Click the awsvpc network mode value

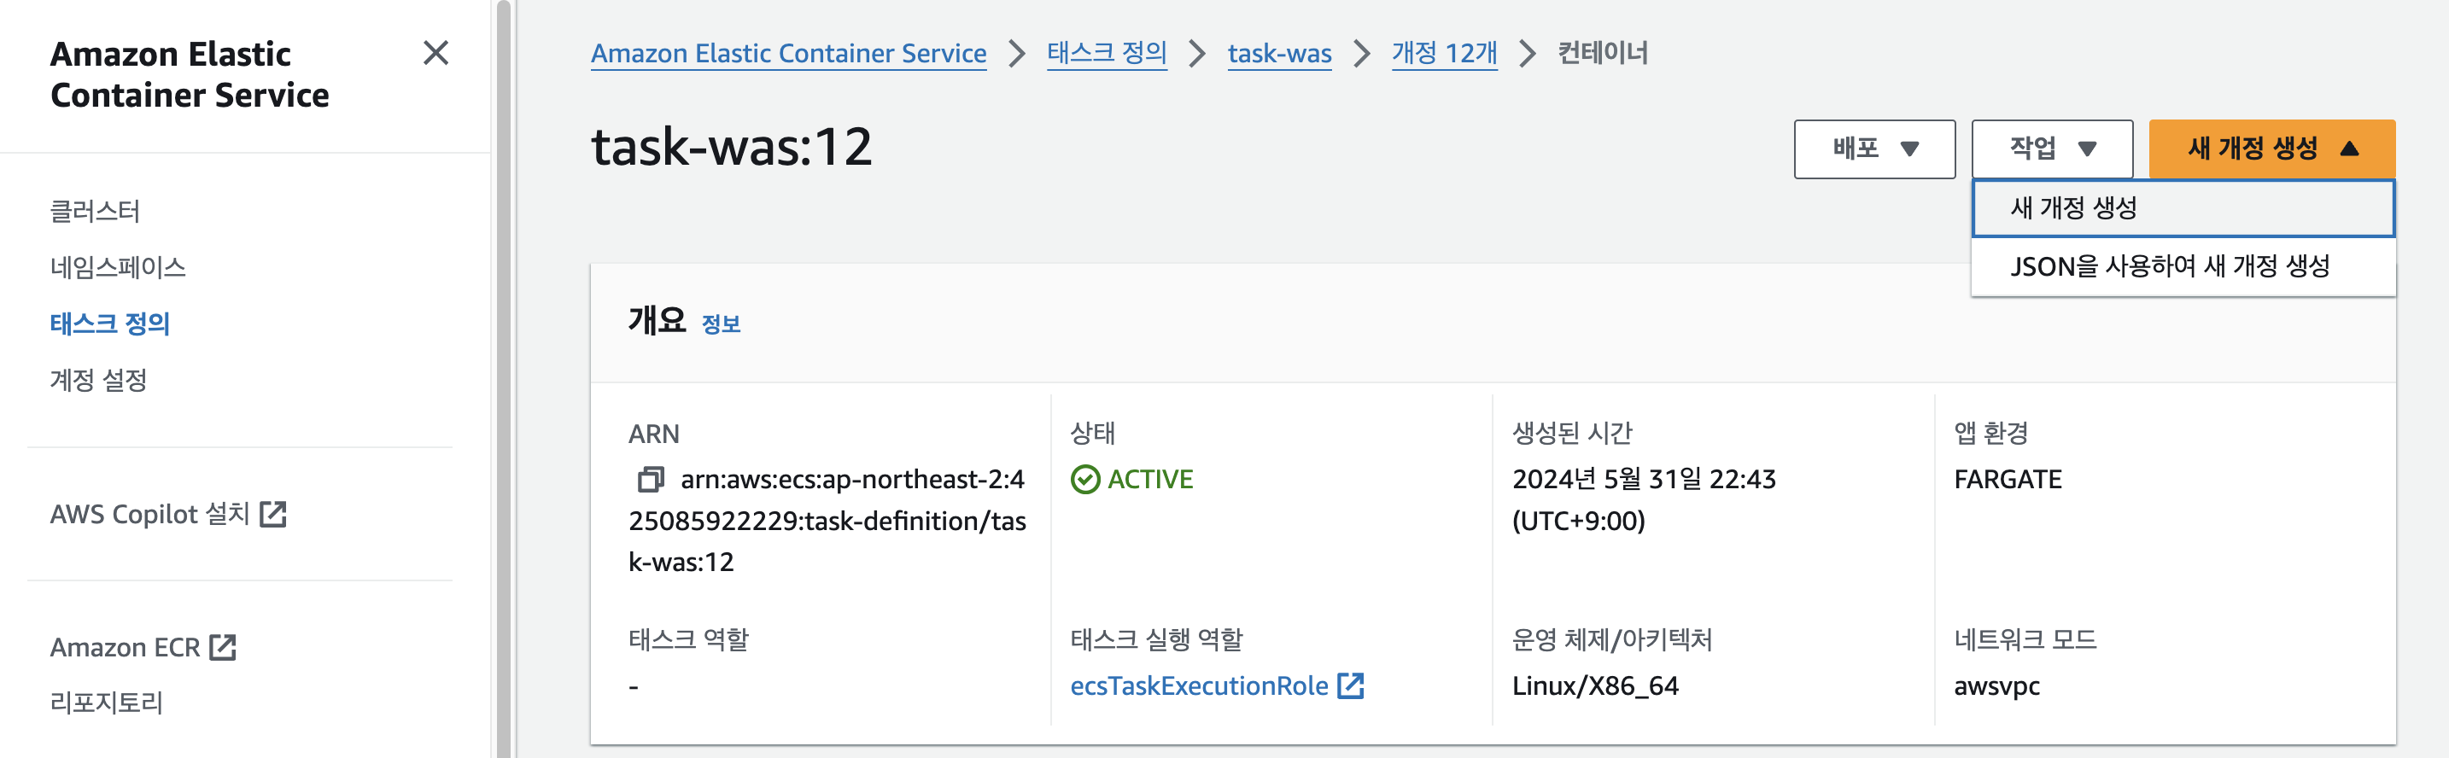click(1996, 685)
